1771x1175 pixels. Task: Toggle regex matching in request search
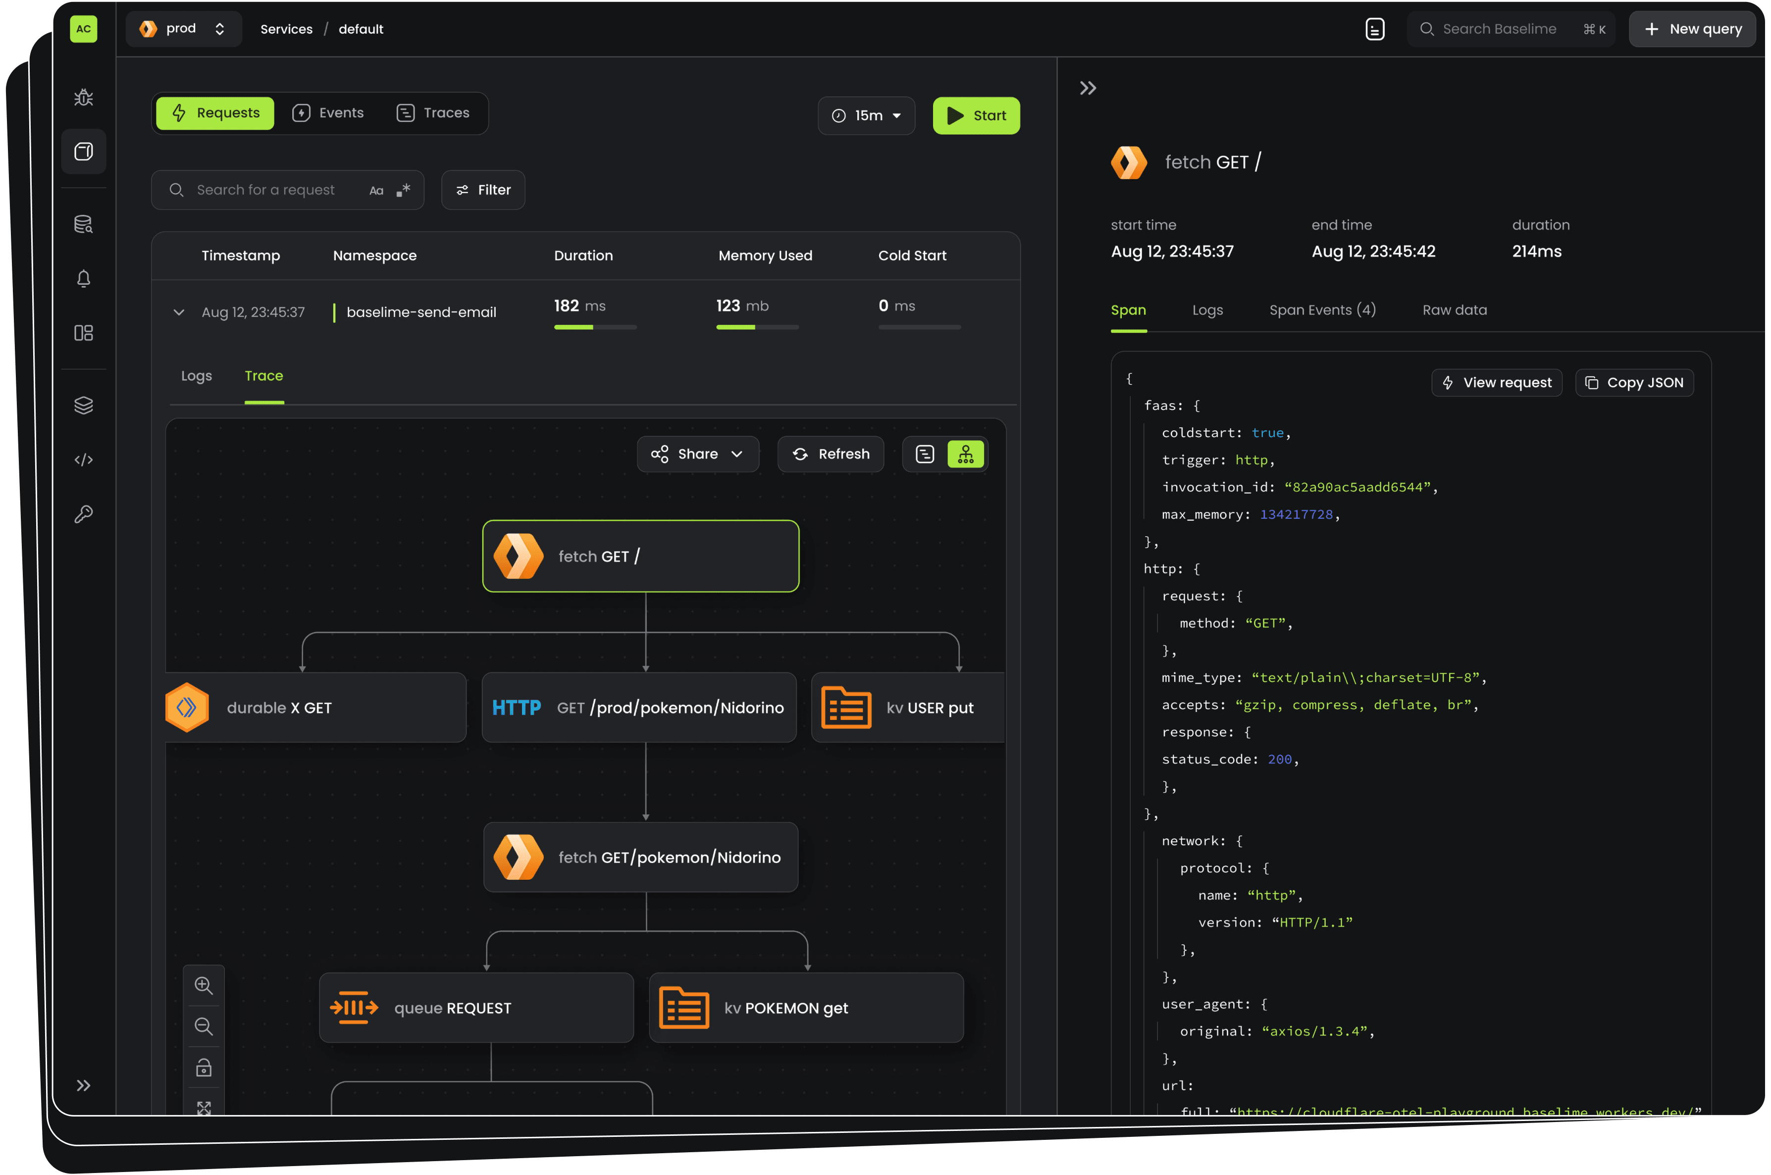pyautogui.click(x=403, y=190)
